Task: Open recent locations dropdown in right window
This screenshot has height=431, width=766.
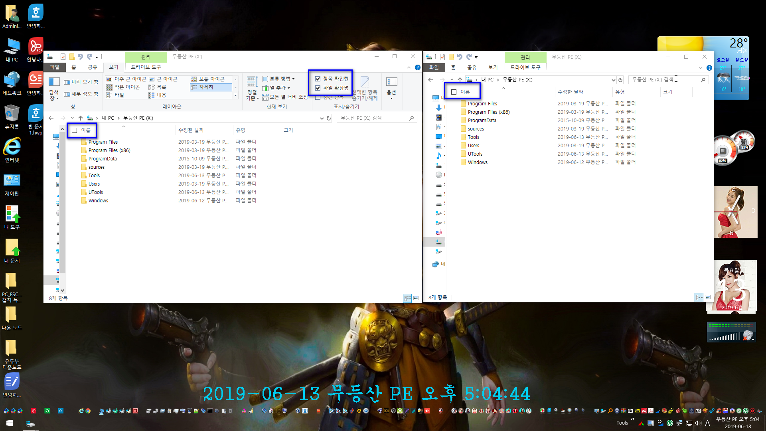Action: point(452,80)
